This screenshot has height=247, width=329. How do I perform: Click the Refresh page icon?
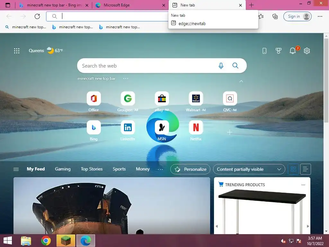[x=37, y=16]
